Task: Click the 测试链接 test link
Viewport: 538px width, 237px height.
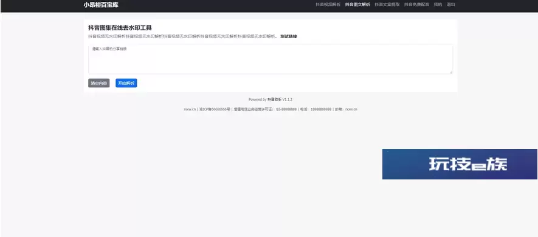Action: tap(289, 36)
